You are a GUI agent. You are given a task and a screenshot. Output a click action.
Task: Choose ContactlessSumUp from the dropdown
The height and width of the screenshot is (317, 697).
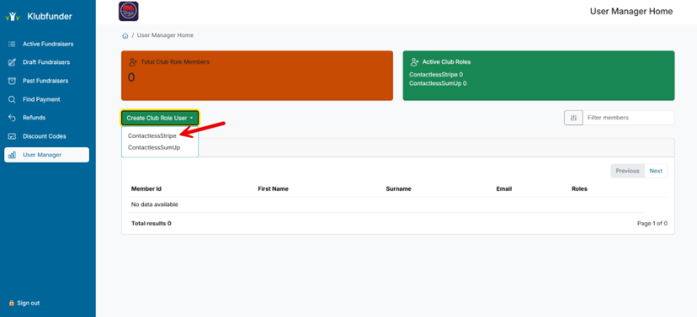pos(154,147)
